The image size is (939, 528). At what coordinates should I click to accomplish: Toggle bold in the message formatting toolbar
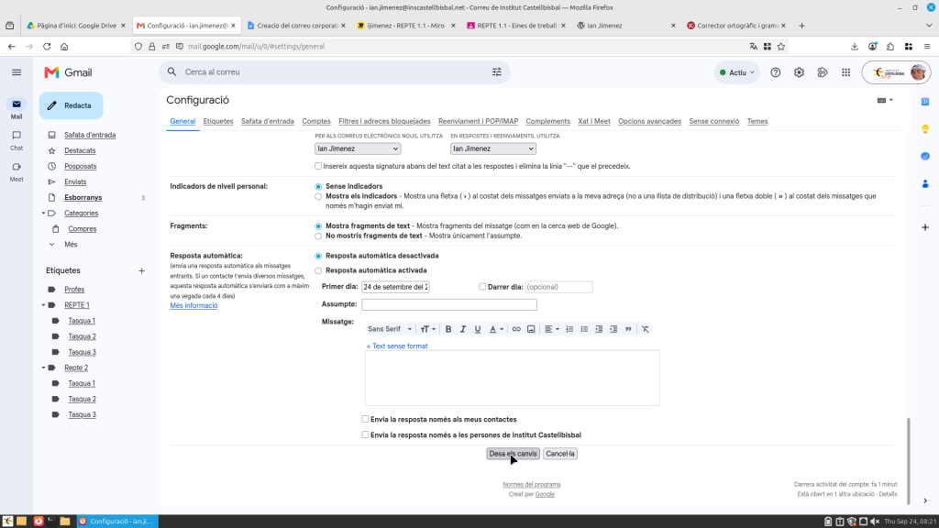(x=447, y=329)
